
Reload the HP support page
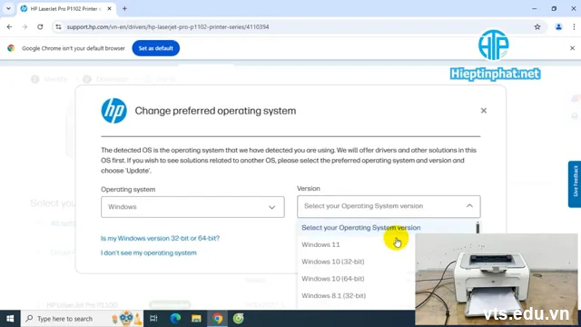40,26
